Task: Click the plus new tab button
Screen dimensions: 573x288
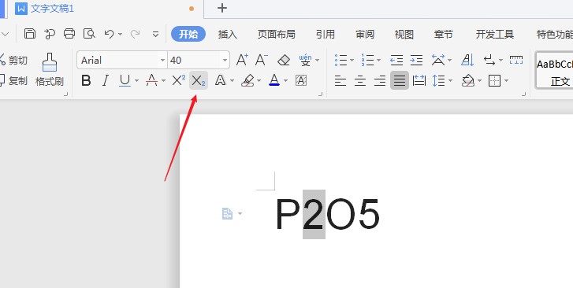Action: tap(222, 8)
